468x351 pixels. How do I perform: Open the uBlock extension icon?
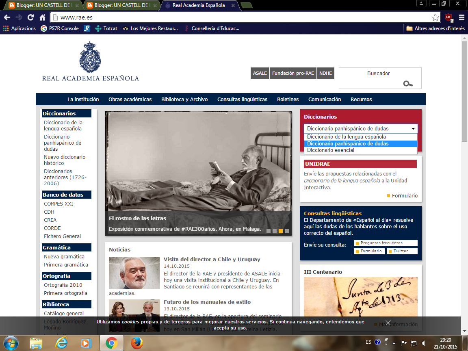pos(448,17)
